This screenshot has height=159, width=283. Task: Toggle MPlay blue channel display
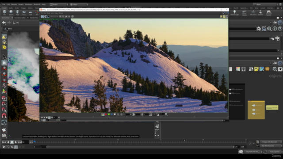pyautogui.click(x=112, y=114)
